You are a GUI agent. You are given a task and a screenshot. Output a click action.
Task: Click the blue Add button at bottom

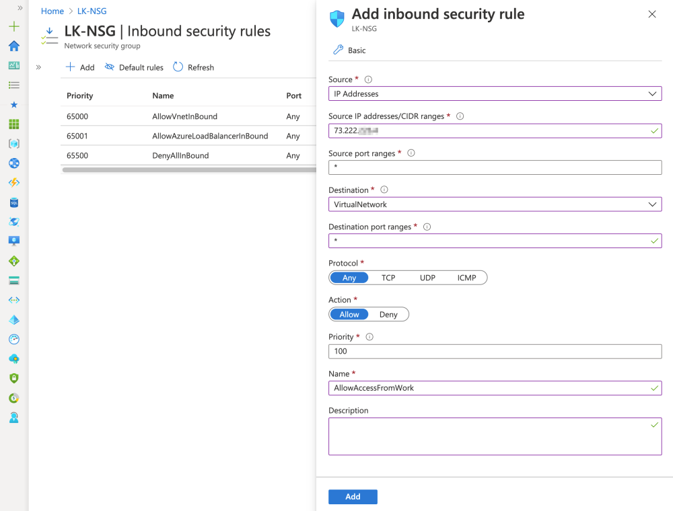(x=353, y=497)
